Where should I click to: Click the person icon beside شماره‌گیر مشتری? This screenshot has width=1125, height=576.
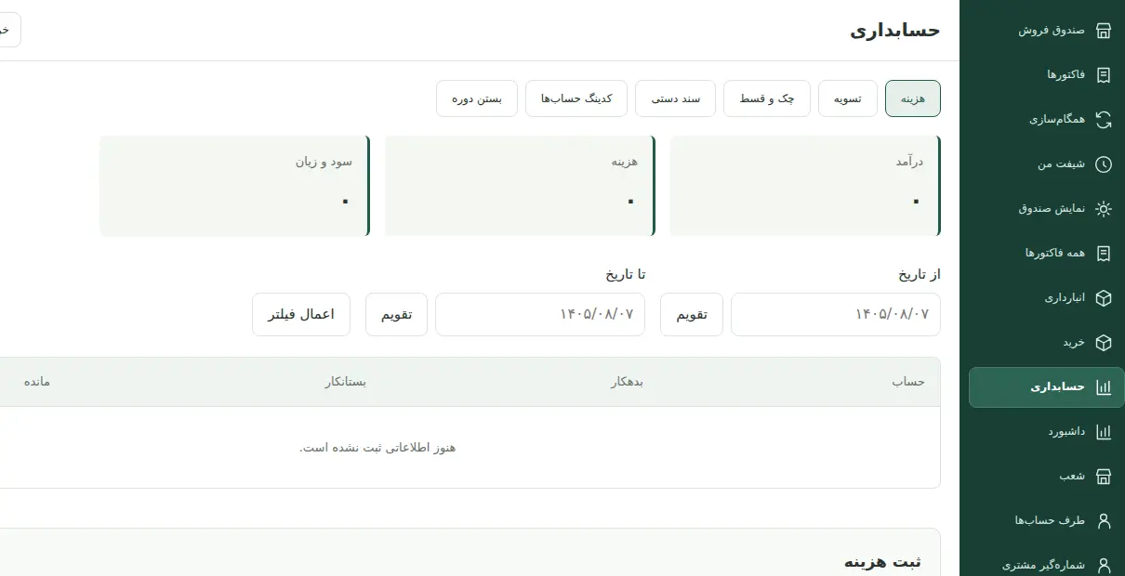(1104, 565)
